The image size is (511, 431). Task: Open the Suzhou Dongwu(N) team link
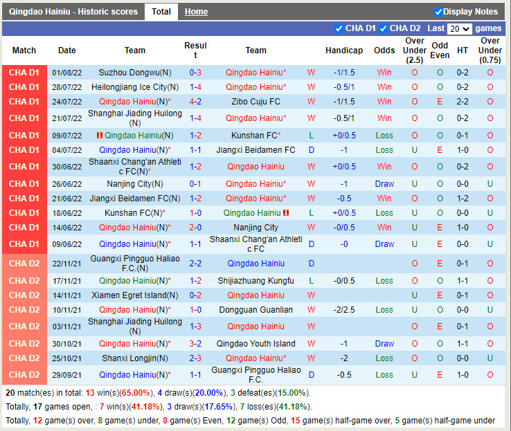click(x=135, y=73)
